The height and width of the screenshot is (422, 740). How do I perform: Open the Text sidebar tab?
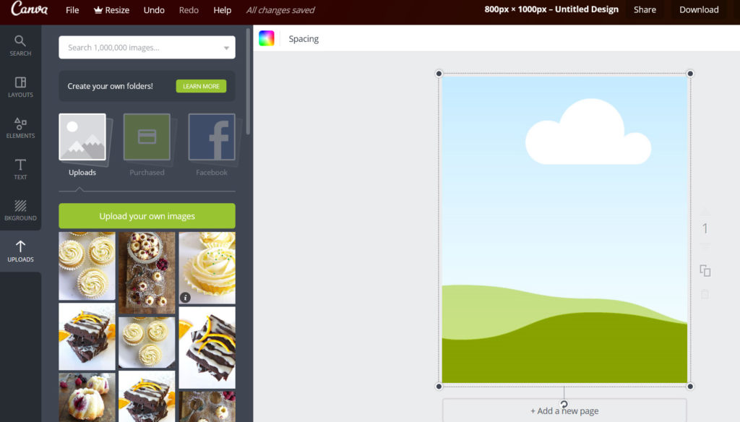20,170
